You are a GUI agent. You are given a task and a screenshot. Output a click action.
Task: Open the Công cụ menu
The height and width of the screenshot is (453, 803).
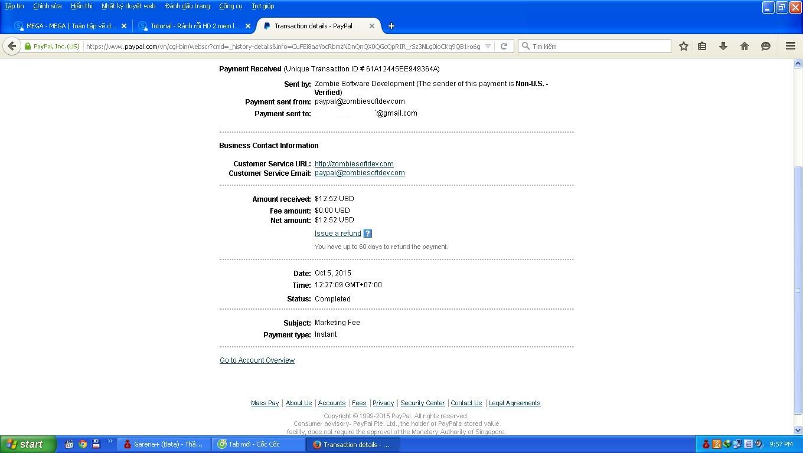pyautogui.click(x=230, y=6)
